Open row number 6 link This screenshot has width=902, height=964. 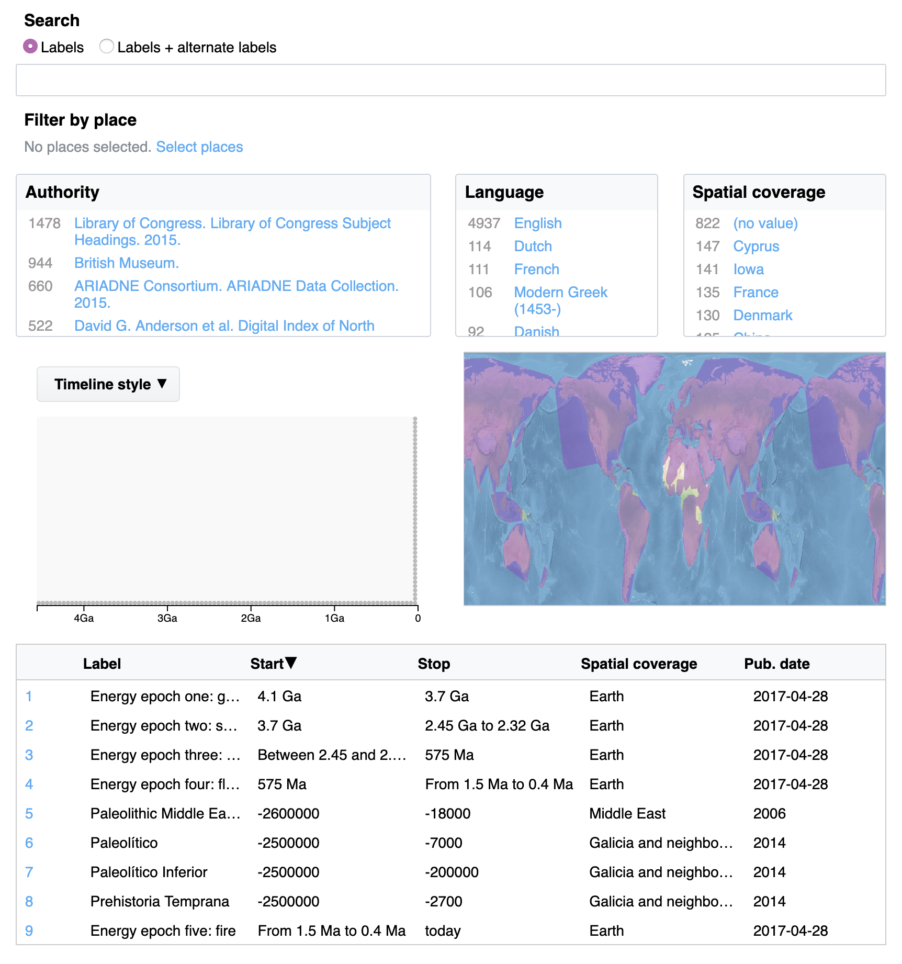tap(29, 843)
